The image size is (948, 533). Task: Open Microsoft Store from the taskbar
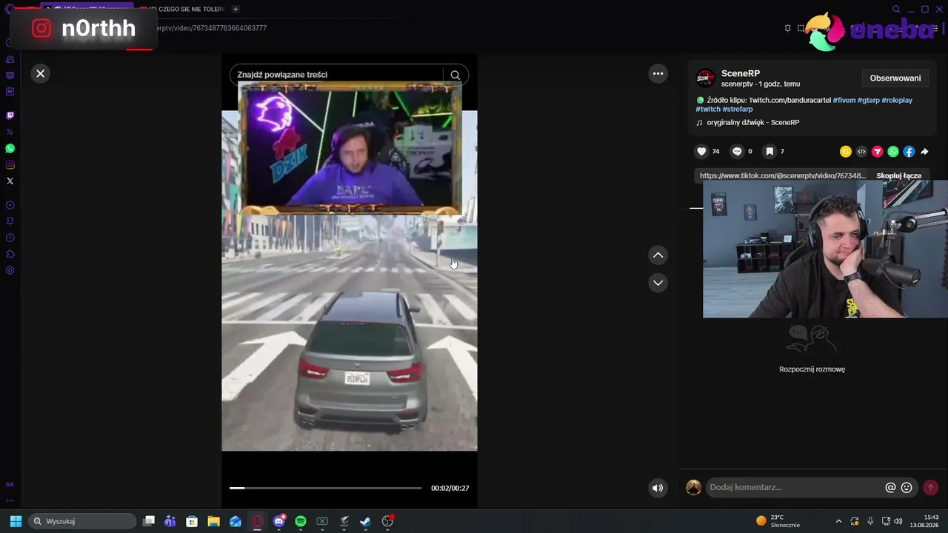192,521
